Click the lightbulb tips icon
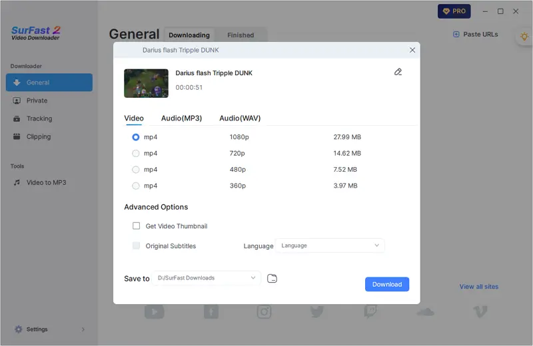The height and width of the screenshot is (346, 533). coord(524,37)
